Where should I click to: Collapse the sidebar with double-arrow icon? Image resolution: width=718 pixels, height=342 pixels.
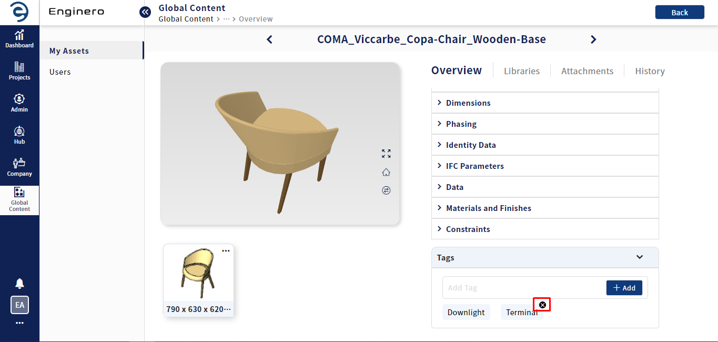(145, 12)
